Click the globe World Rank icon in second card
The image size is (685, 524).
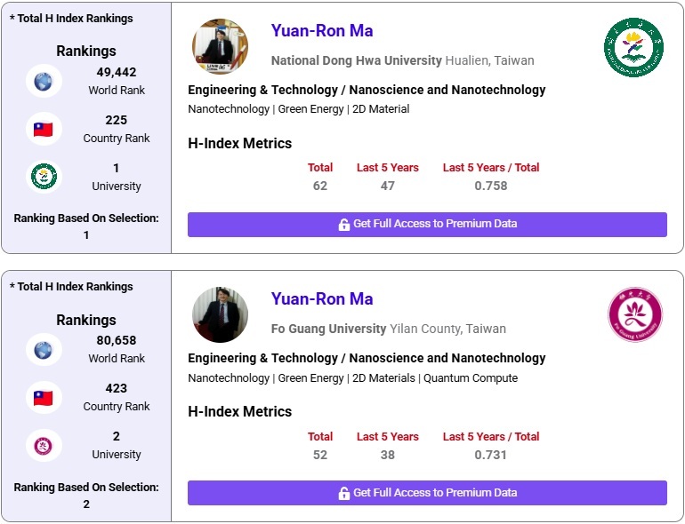click(x=43, y=350)
